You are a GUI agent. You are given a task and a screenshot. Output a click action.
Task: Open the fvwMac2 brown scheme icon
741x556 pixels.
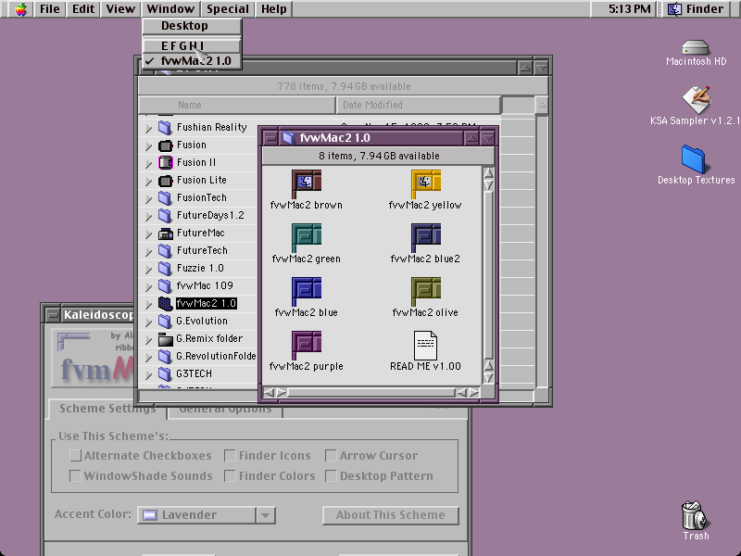(x=307, y=183)
